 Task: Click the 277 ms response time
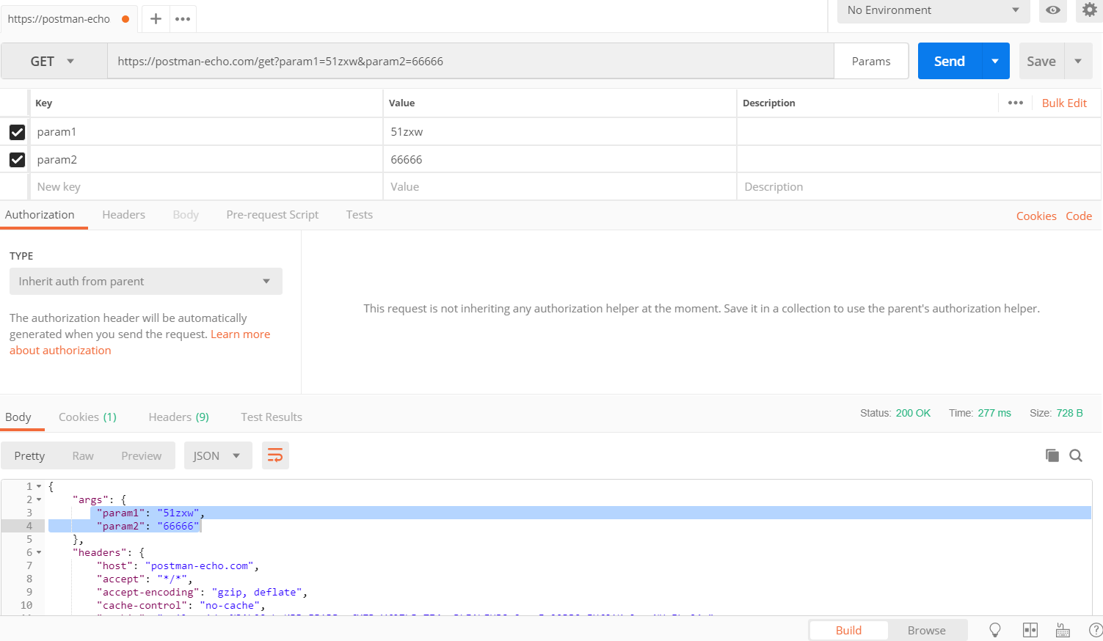994,413
